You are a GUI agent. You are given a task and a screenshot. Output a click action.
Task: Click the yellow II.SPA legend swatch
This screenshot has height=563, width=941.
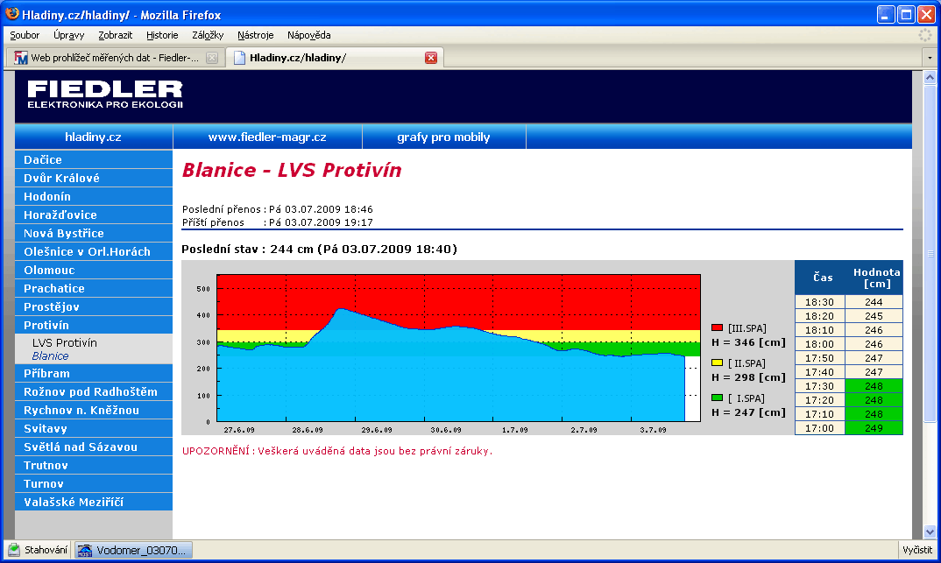(x=717, y=362)
